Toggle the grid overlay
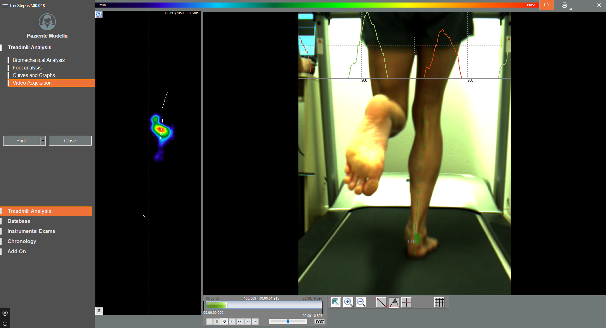Viewport: 606px width, 328px height. tap(439, 302)
